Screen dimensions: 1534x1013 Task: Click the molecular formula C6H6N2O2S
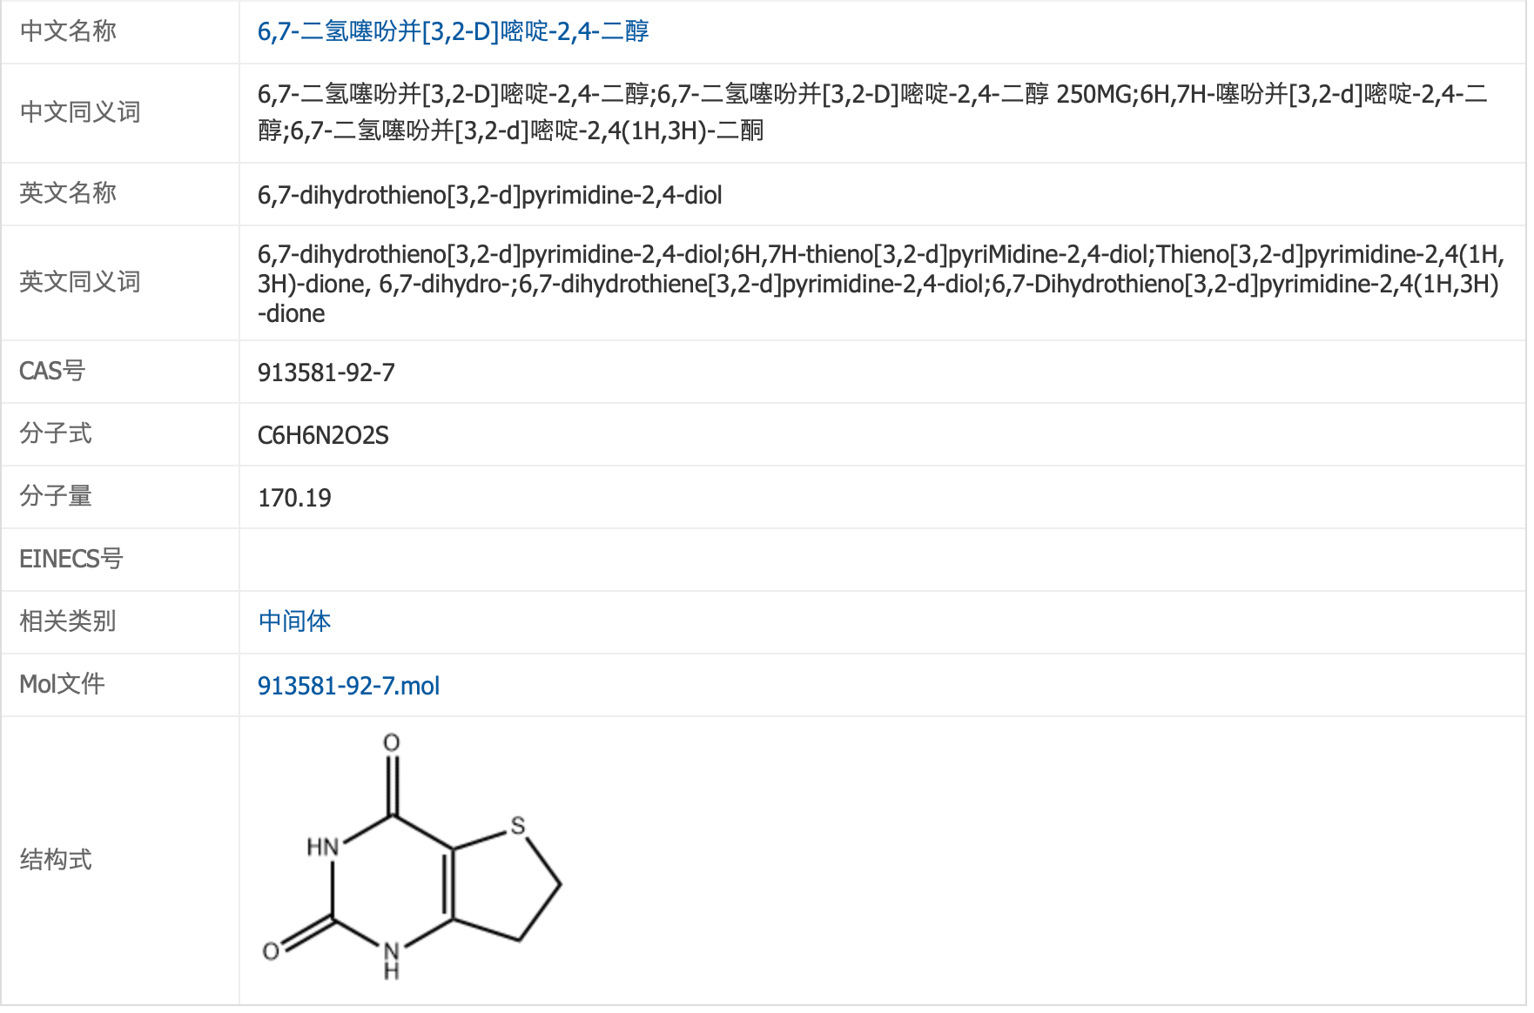[x=323, y=435]
